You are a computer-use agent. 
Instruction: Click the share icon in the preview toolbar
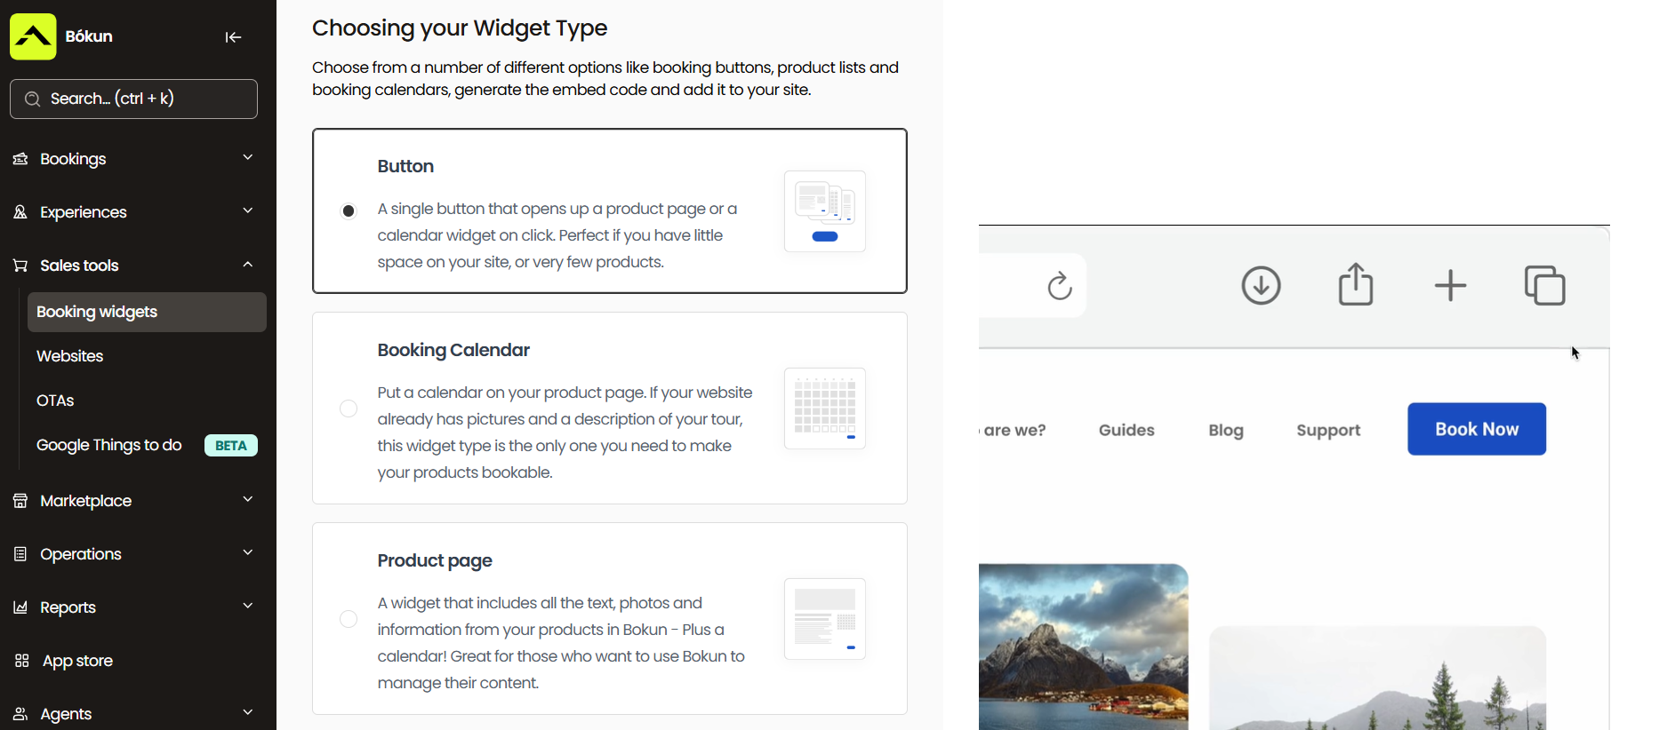pyautogui.click(x=1356, y=285)
